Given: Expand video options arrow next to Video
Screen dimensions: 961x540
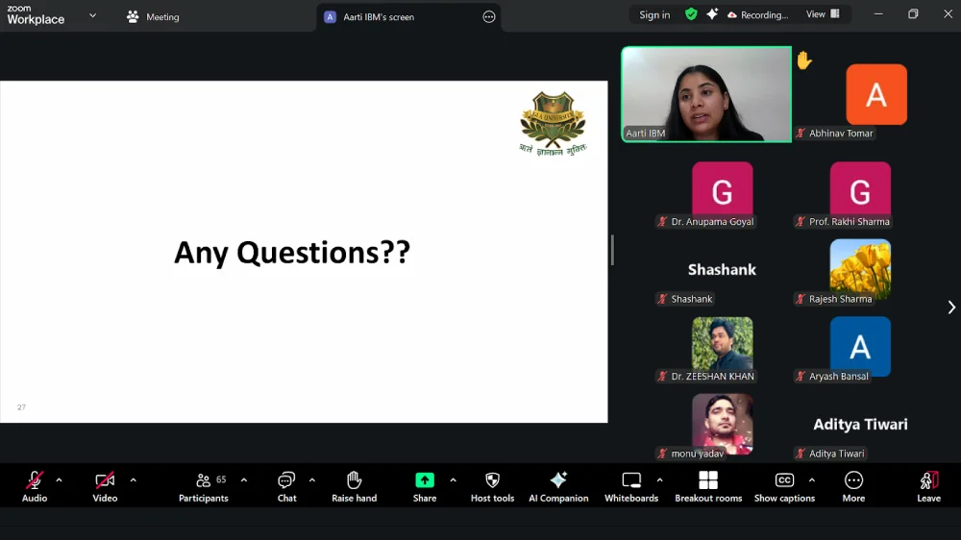Looking at the screenshot, I should click(133, 479).
